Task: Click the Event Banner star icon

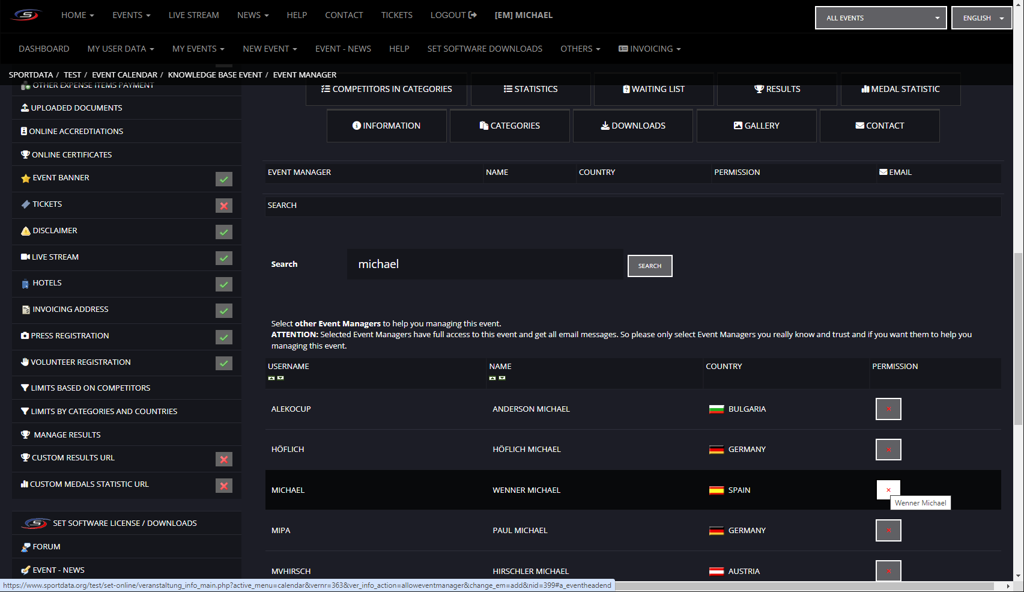Action: [x=25, y=179]
